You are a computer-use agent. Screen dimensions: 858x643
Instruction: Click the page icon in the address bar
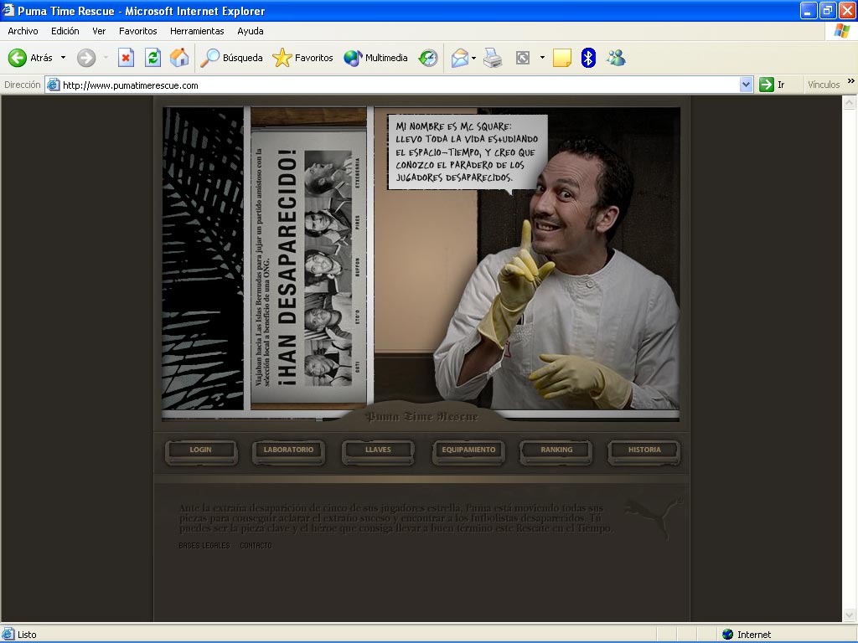(x=53, y=85)
